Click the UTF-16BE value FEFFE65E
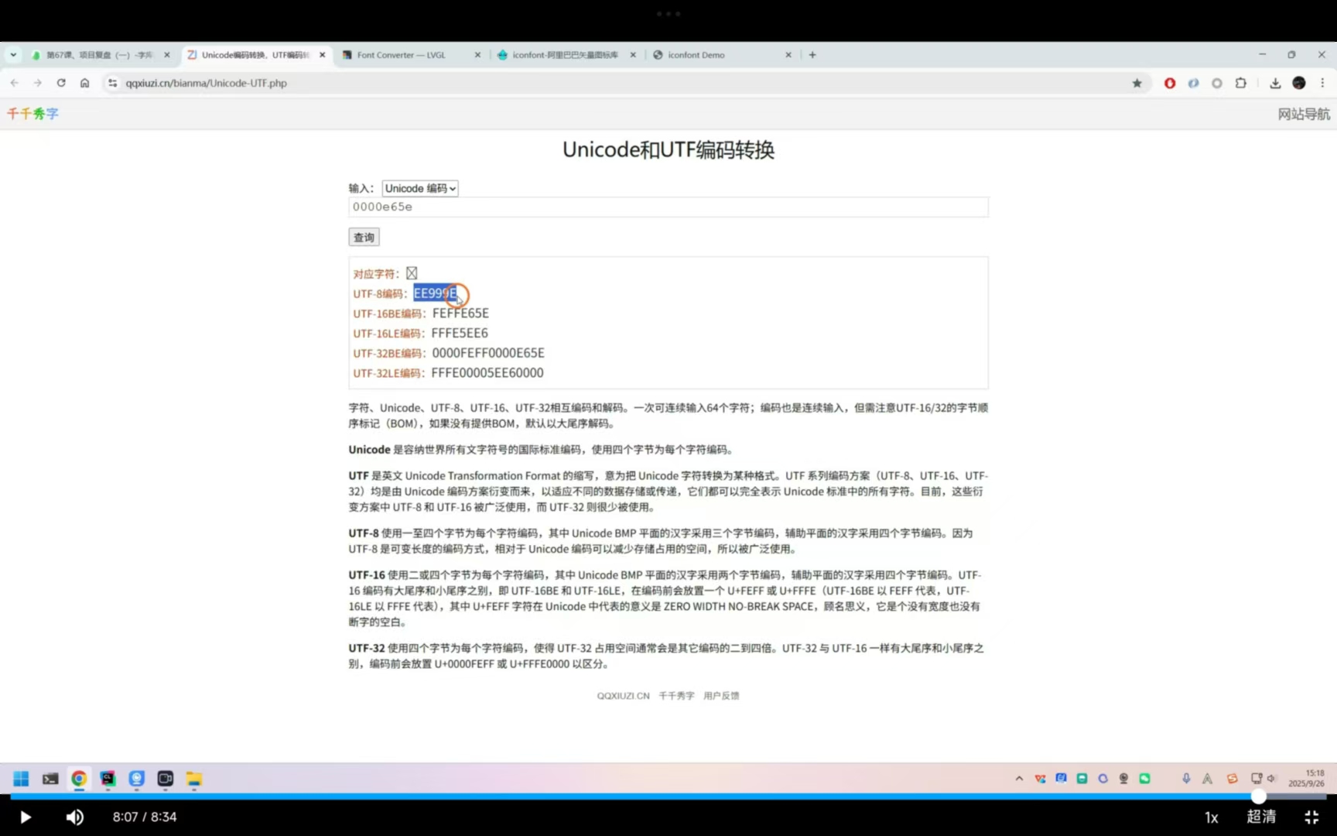This screenshot has width=1337, height=836. point(460,313)
